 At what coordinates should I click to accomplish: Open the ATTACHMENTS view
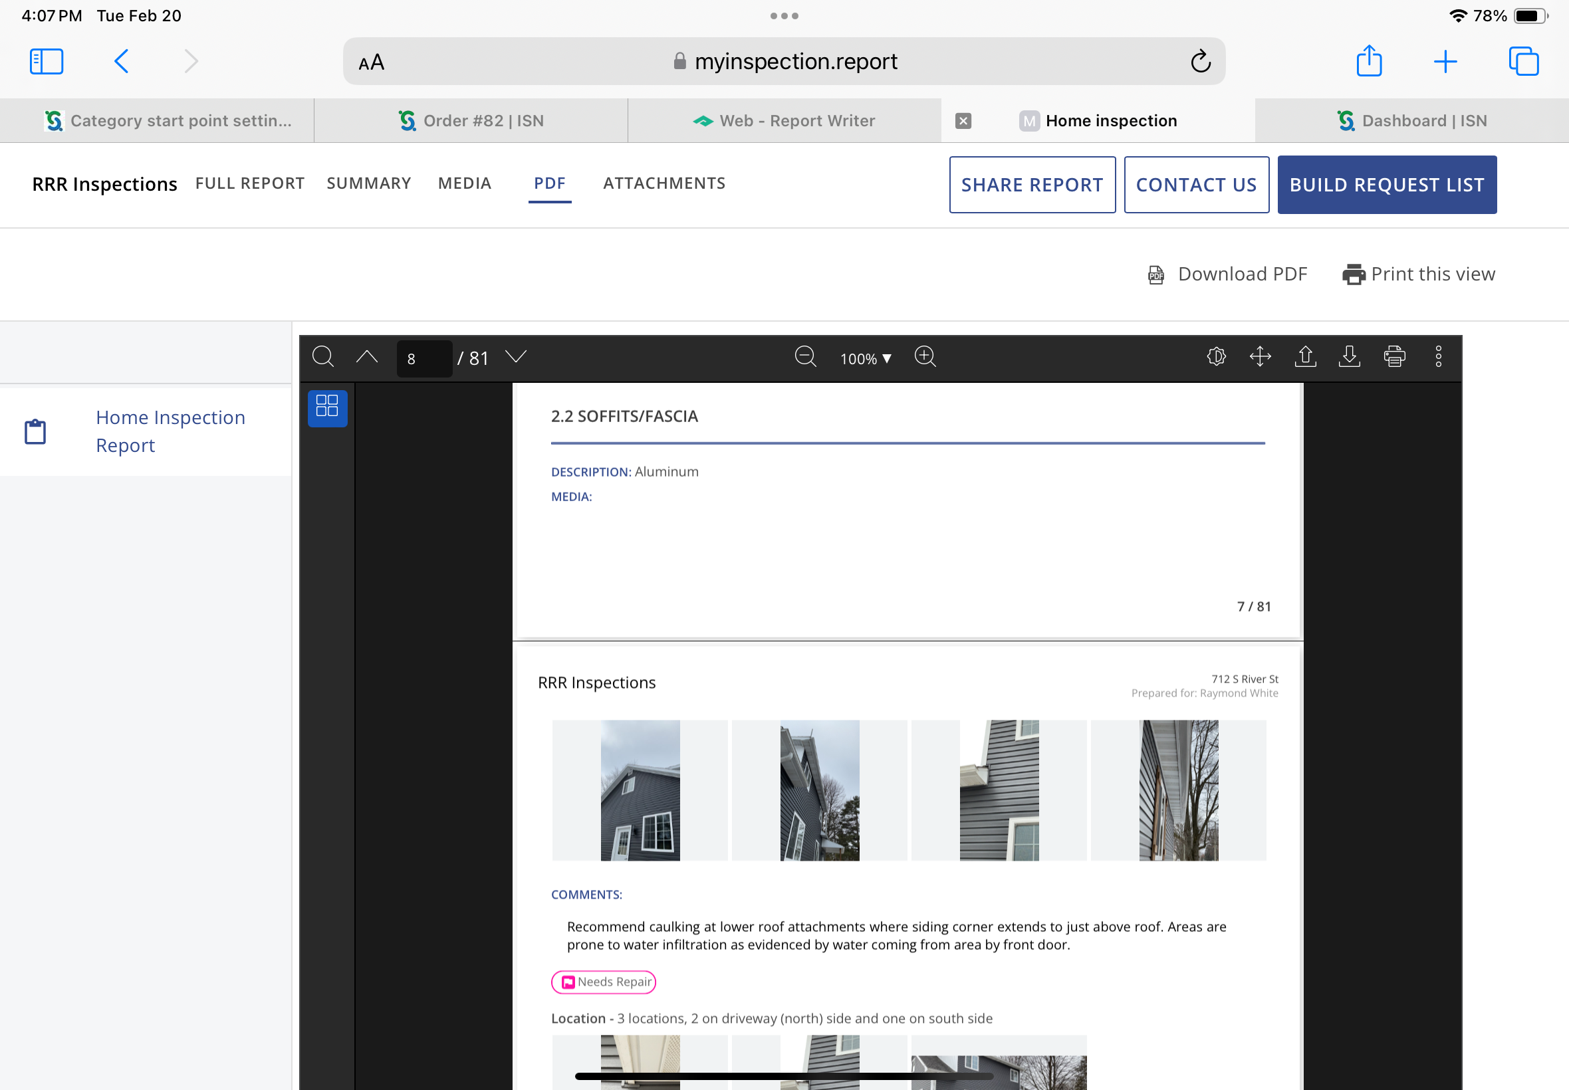pyautogui.click(x=664, y=183)
